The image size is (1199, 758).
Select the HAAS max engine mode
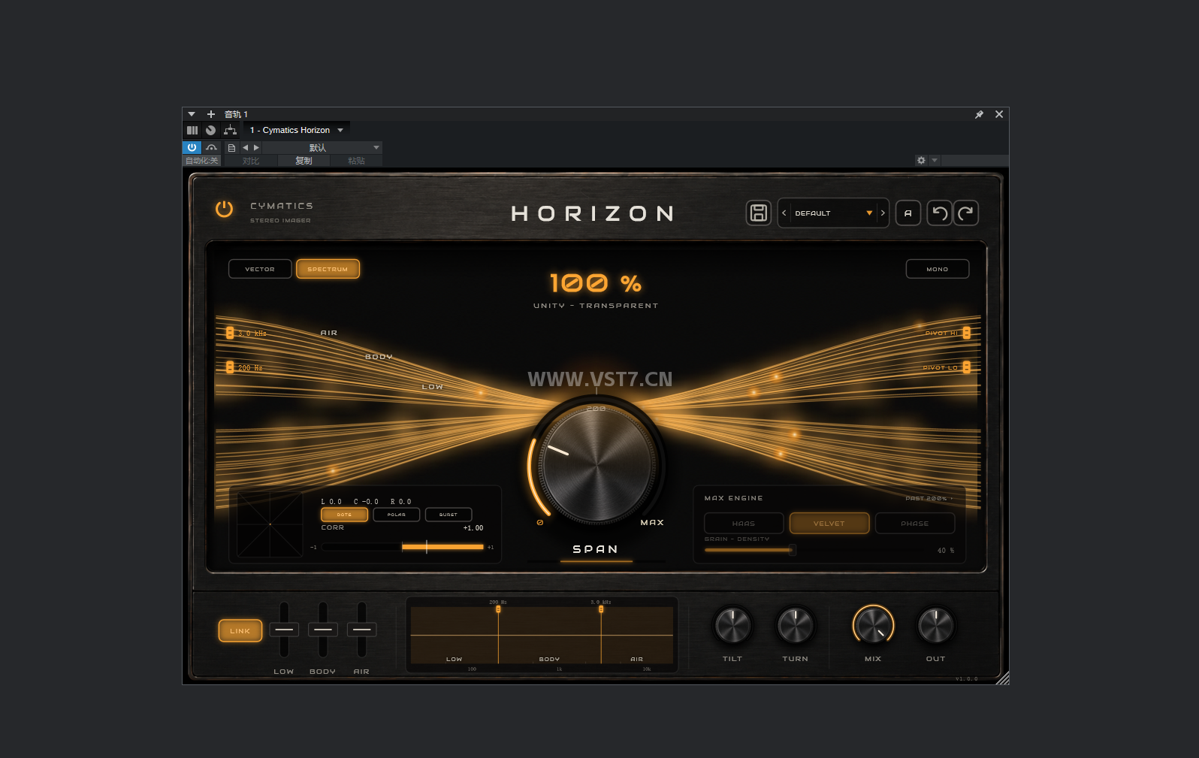744,523
